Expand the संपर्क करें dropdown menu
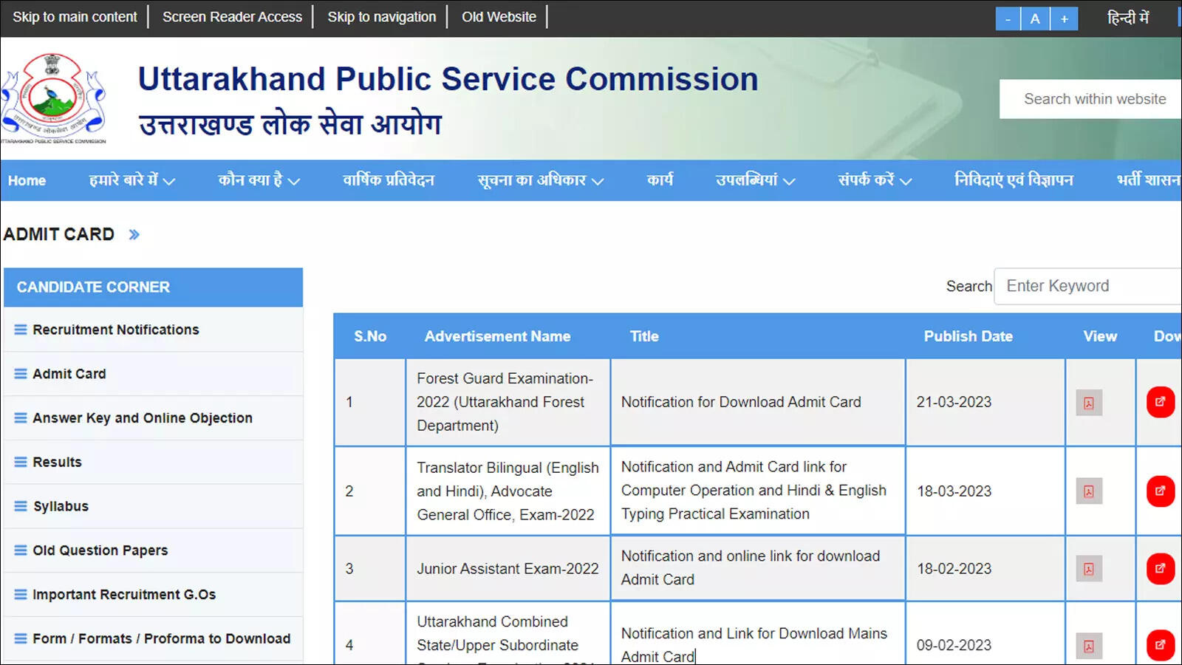 pos(875,180)
